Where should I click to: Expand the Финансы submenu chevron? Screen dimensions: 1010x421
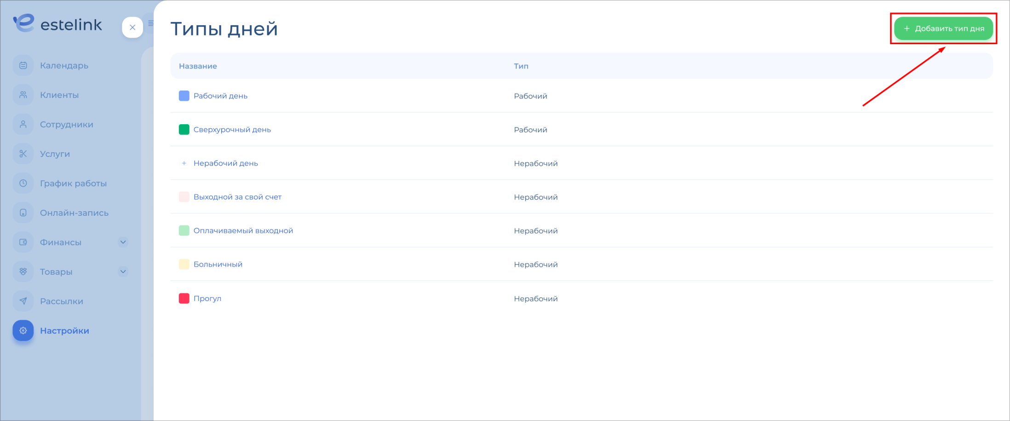(x=123, y=242)
